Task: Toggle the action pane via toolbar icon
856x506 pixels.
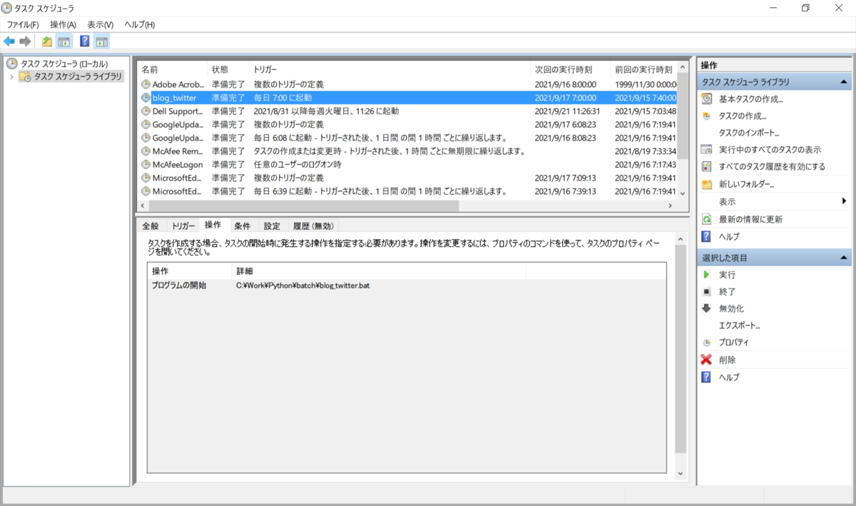Action: (101, 41)
